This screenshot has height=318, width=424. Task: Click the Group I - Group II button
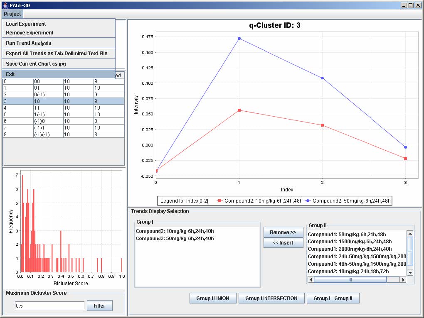(x=333, y=298)
